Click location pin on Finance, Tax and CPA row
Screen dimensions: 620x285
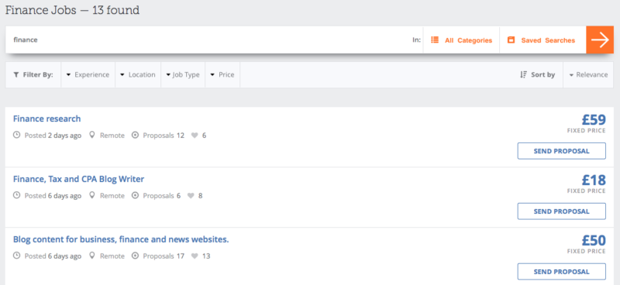(x=92, y=196)
